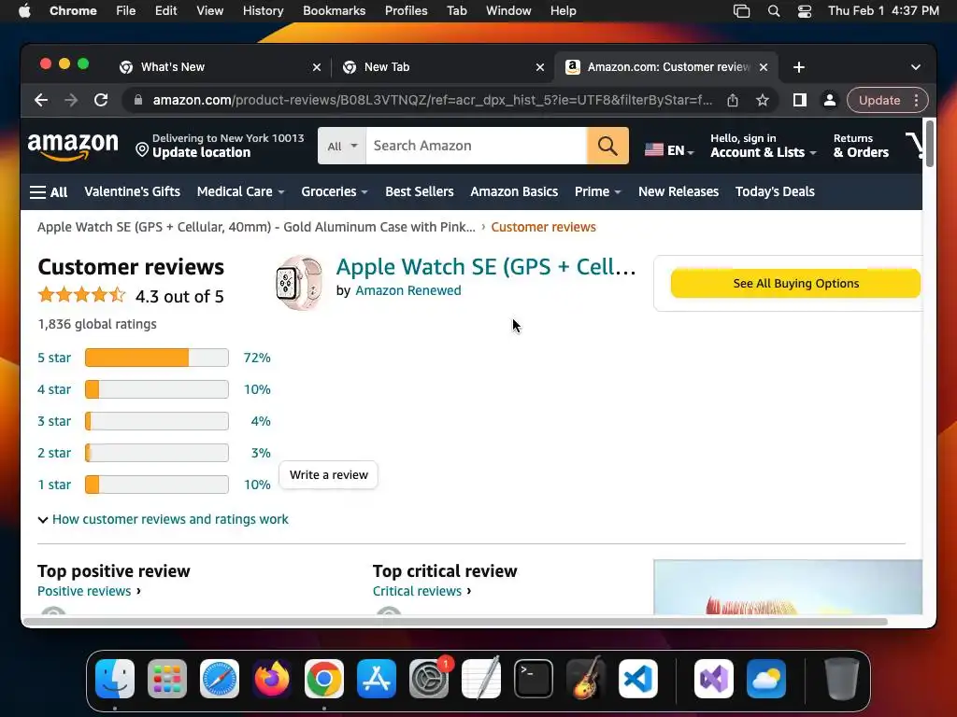Expand the tab search chevron
The width and height of the screenshot is (957, 717).
click(x=916, y=67)
